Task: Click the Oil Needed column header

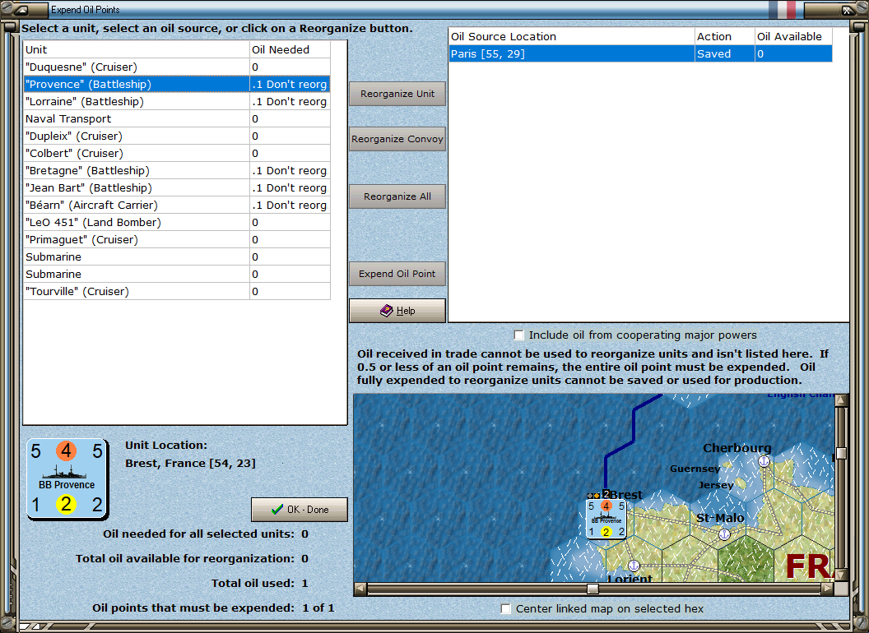Action: [290, 49]
